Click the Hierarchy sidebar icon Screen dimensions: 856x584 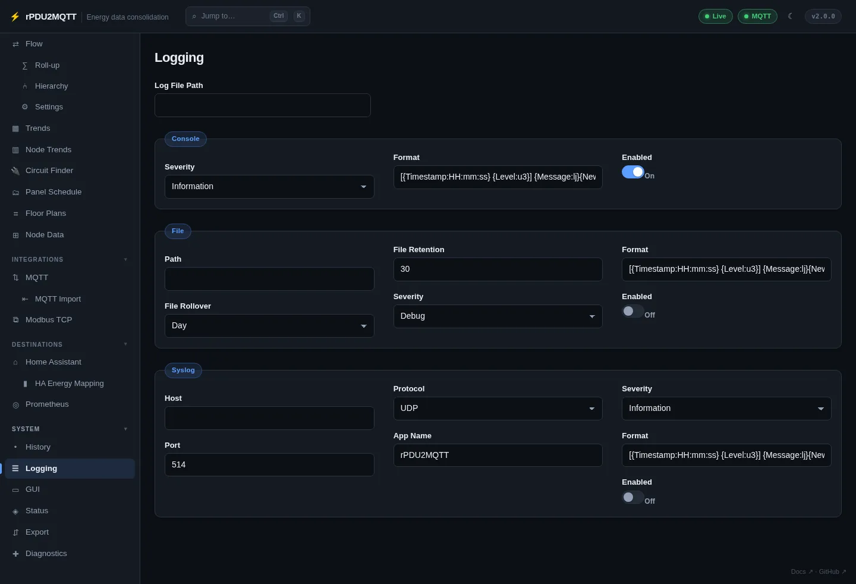coord(25,86)
